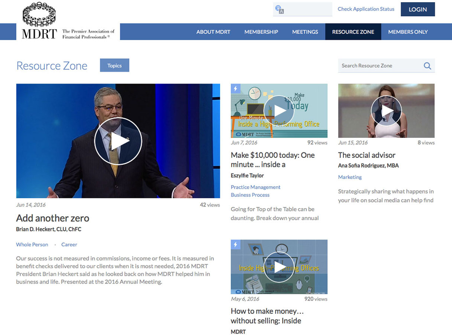Play The social advisor video
Screen dimensions: 452x335
(x=386, y=111)
